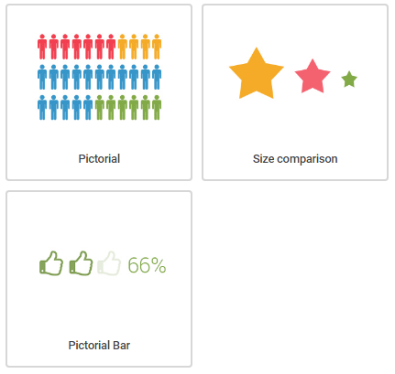Open the Pictorial Bar chart card
The width and height of the screenshot is (395, 374).
click(x=99, y=279)
